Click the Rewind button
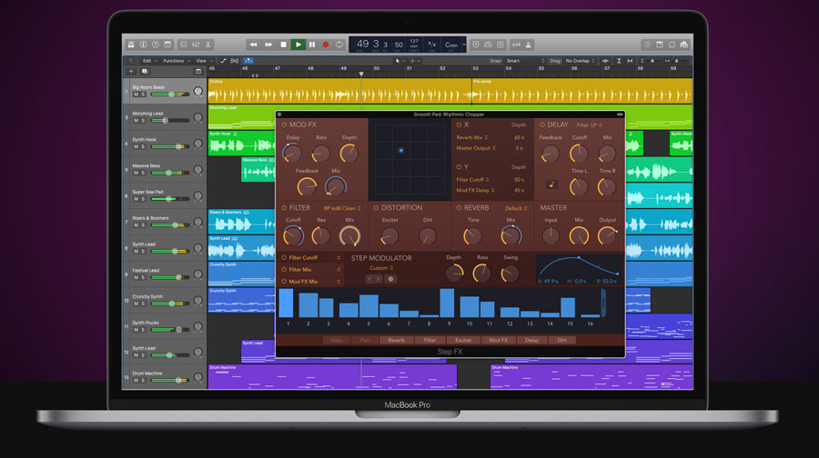This screenshot has width=819, height=458. point(254,44)
